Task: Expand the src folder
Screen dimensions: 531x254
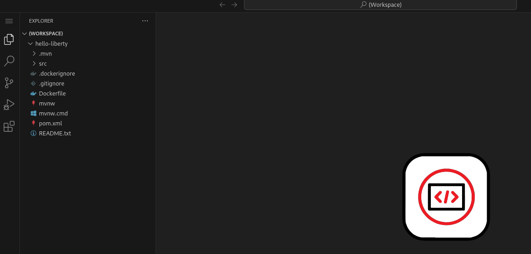Action: pos(88,63)
